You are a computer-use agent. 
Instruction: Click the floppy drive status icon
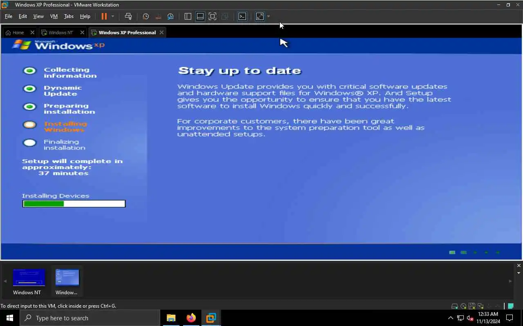[x=472, y=306]
